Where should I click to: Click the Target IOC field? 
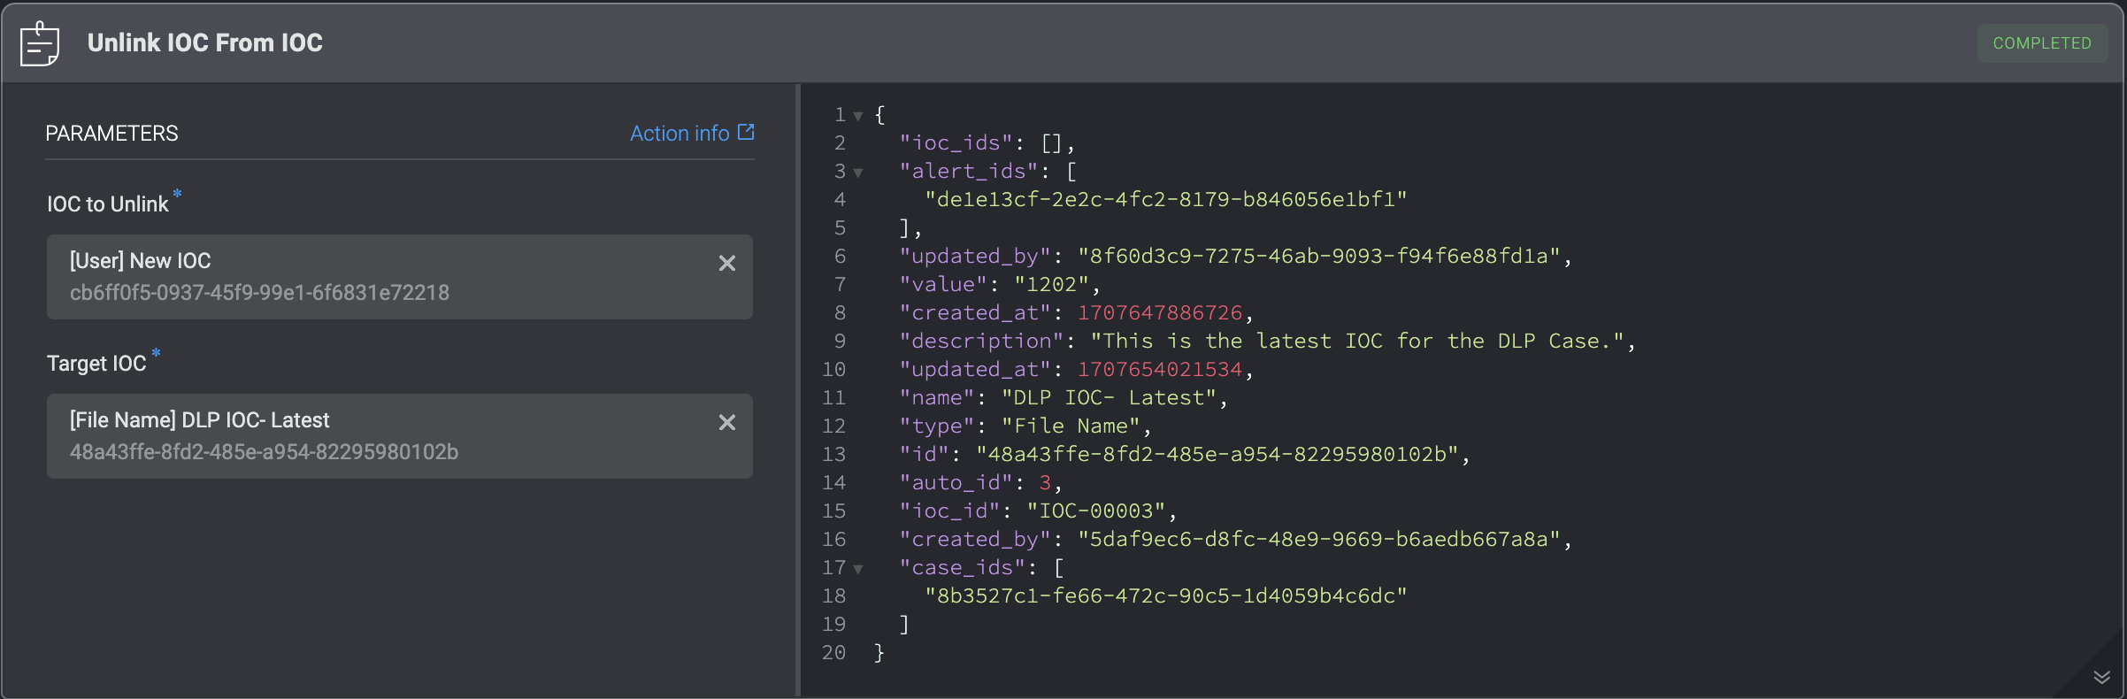[400, 436]
